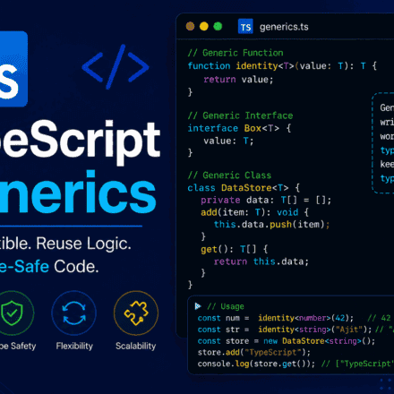
Task: Click the green shield Type Safety icon
Action: (x=12, y=313)
